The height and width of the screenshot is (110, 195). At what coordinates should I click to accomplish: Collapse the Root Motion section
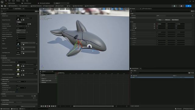pyautogui.click(x=1, y=83)
